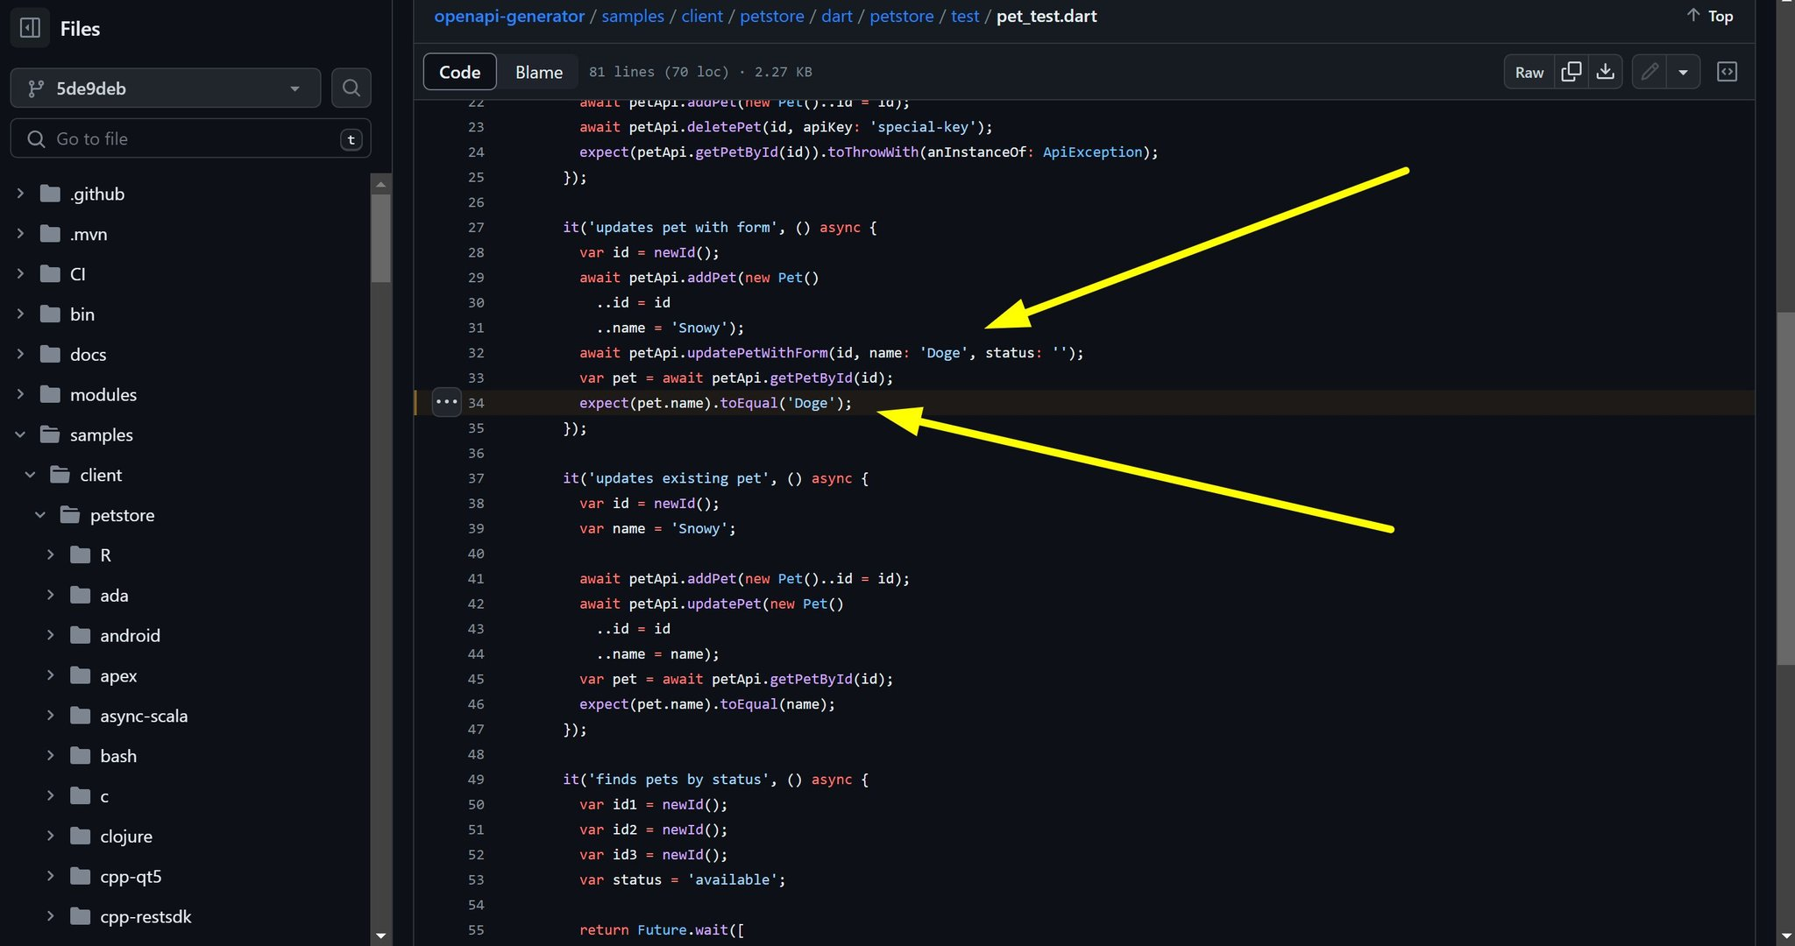Collapse the samples folder
Image resolution: width=1795 pixels, height=946 pixels.
click(x=20, y=434)
